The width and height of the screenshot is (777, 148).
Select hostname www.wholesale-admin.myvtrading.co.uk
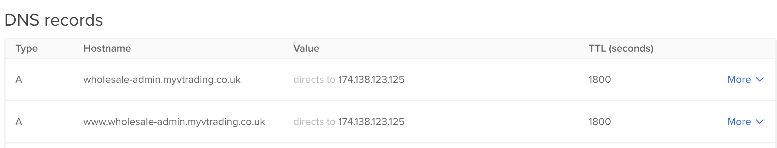(174, 122)
